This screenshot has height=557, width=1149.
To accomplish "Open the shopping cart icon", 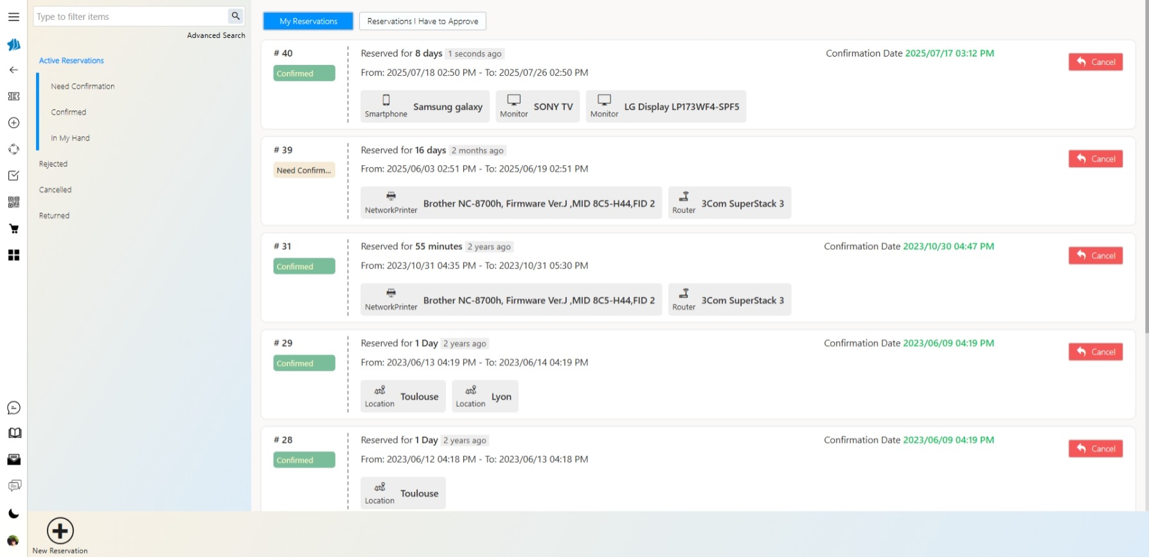I will pos(13,229).
